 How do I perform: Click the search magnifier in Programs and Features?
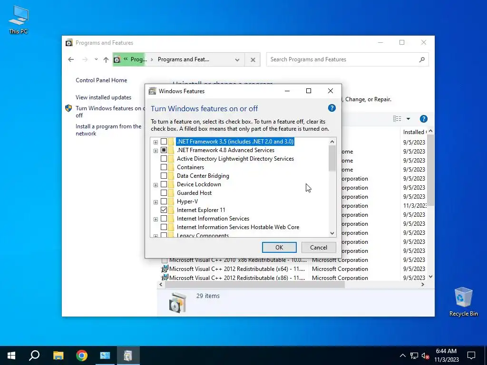(422, 59)
